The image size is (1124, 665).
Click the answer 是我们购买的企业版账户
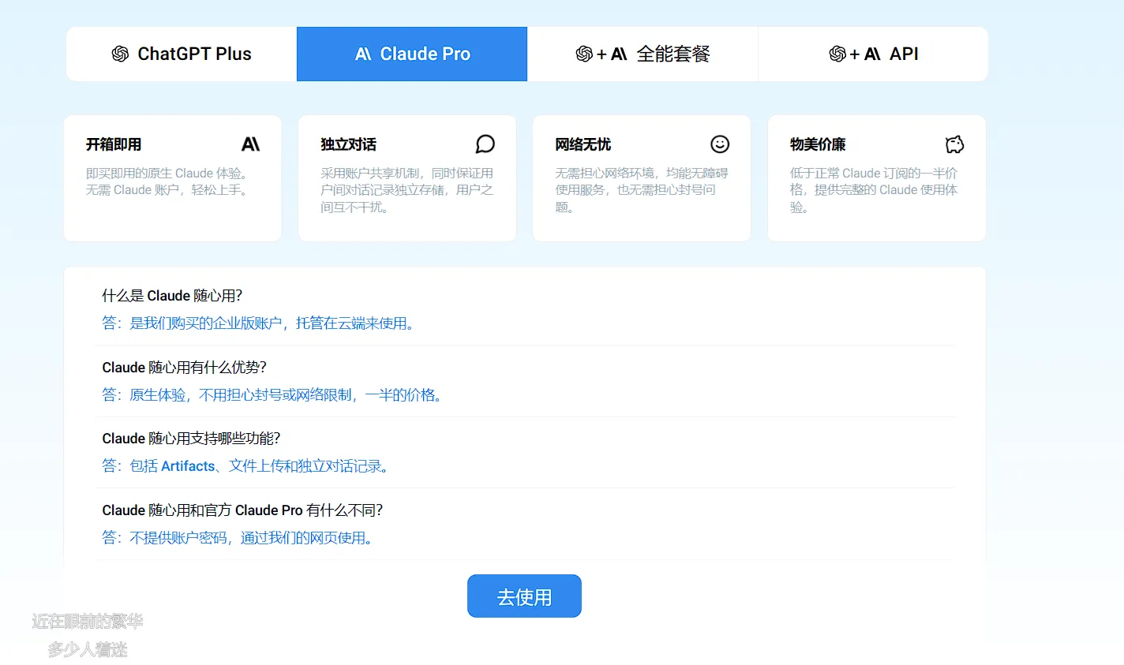260,323
